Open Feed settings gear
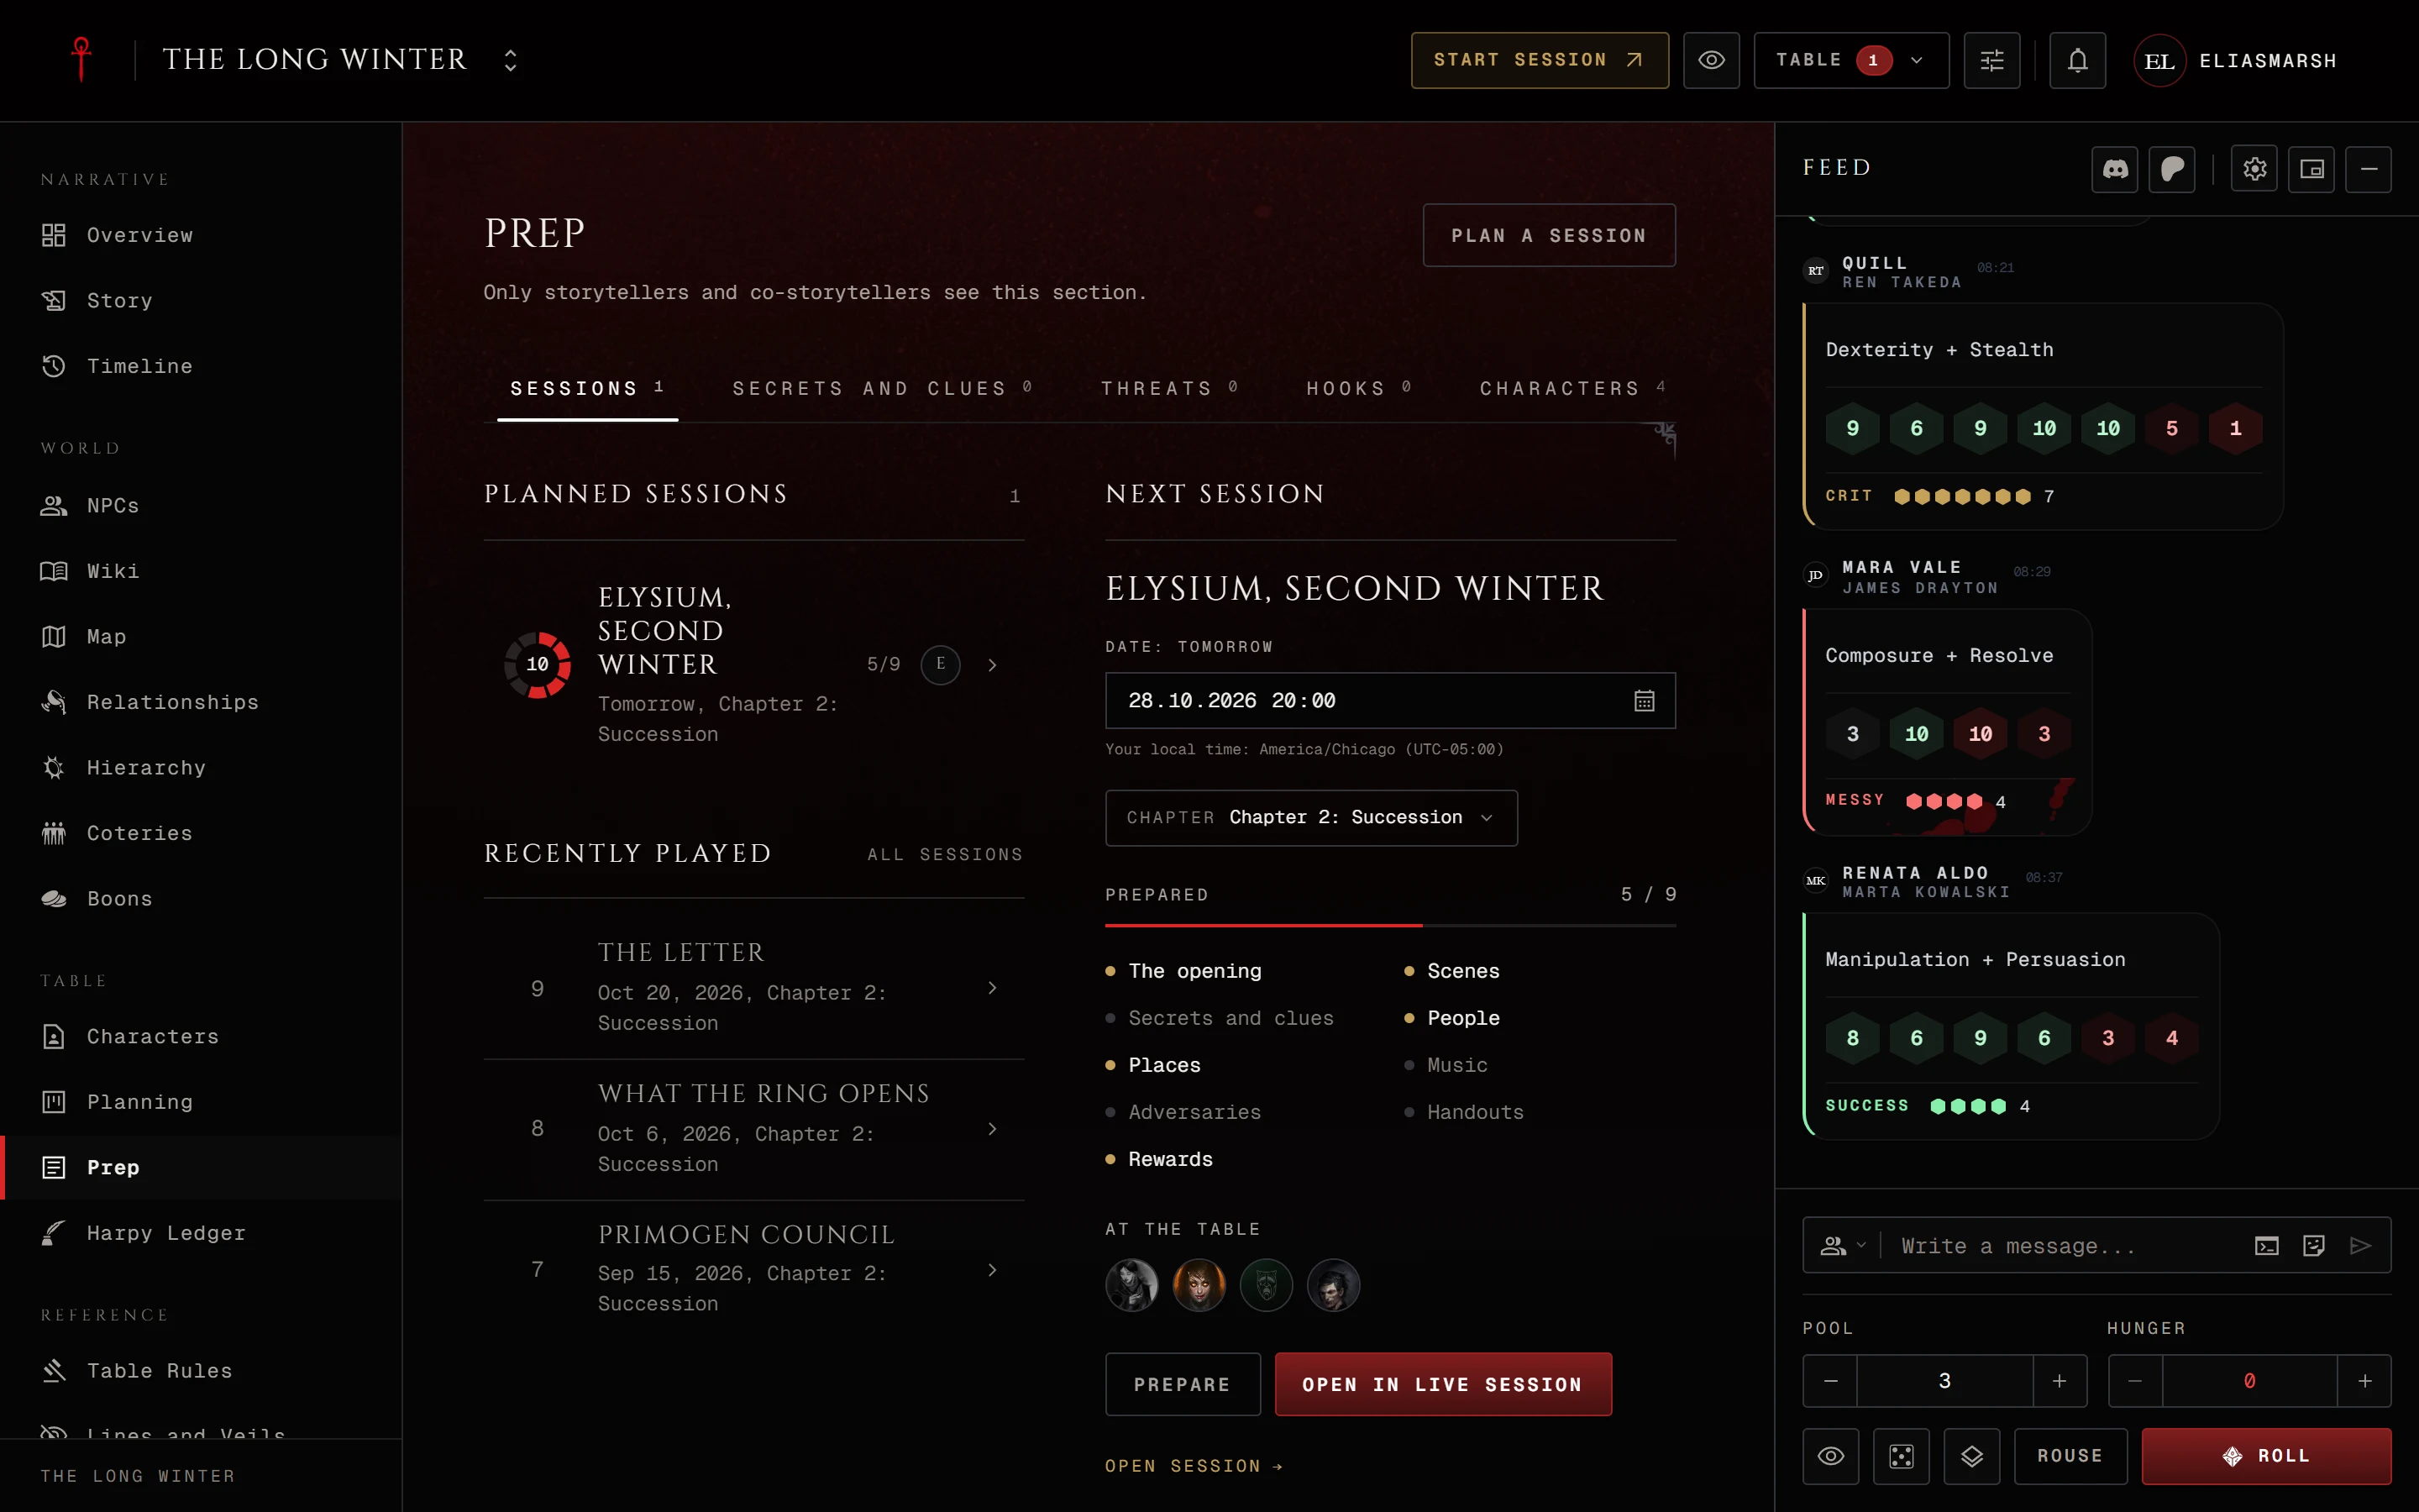Viewport: 2419px width, 1512px height. (2254, 169)
